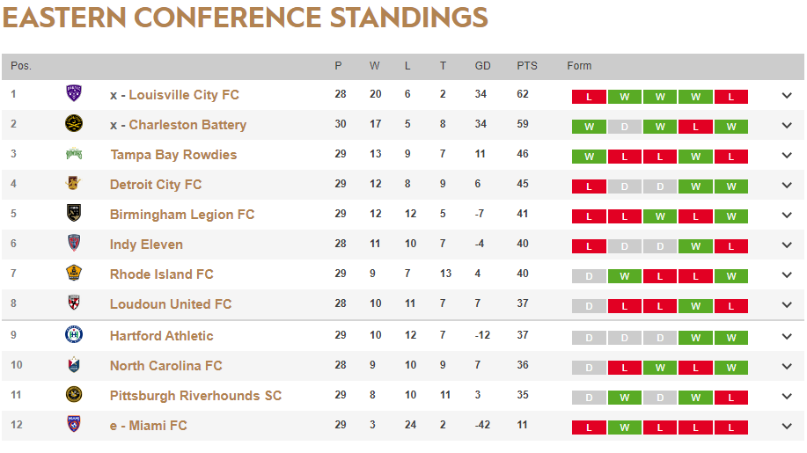Click the GD column header
This screenshot has height=453, width=807.
483,66
